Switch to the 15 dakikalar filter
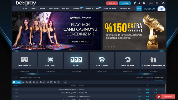178x100 pixels. click(x=139, y=77)
